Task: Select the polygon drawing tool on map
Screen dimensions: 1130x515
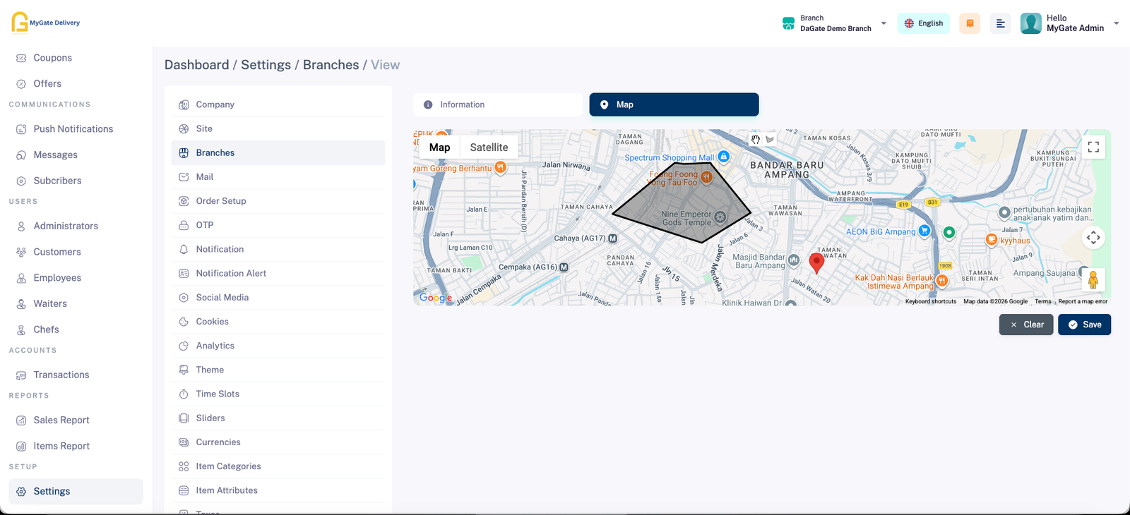Action: point(770,140)
